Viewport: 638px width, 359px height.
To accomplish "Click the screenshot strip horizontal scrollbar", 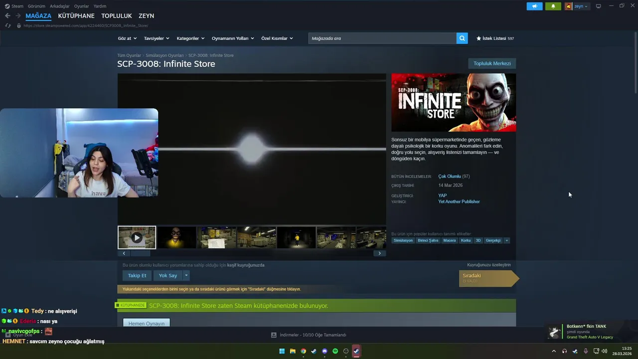I will [252, 253].
